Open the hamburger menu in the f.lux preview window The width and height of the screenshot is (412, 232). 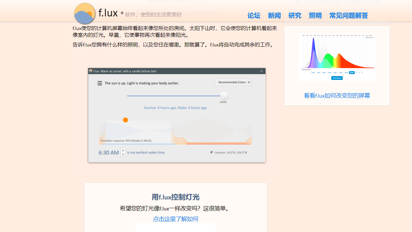pos(99,83)
